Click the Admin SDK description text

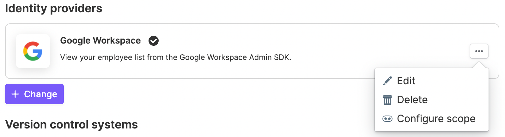coord(176,57)
